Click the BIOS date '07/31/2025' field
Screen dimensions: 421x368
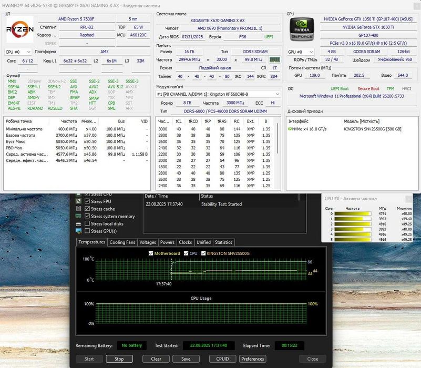point(192,37)
